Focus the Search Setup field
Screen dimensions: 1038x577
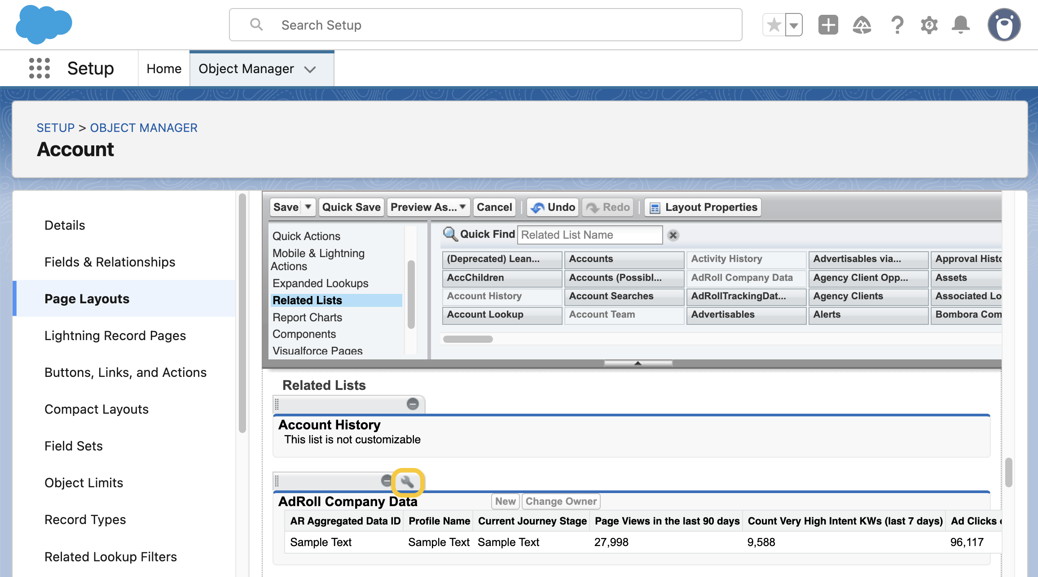coord(485,25)
